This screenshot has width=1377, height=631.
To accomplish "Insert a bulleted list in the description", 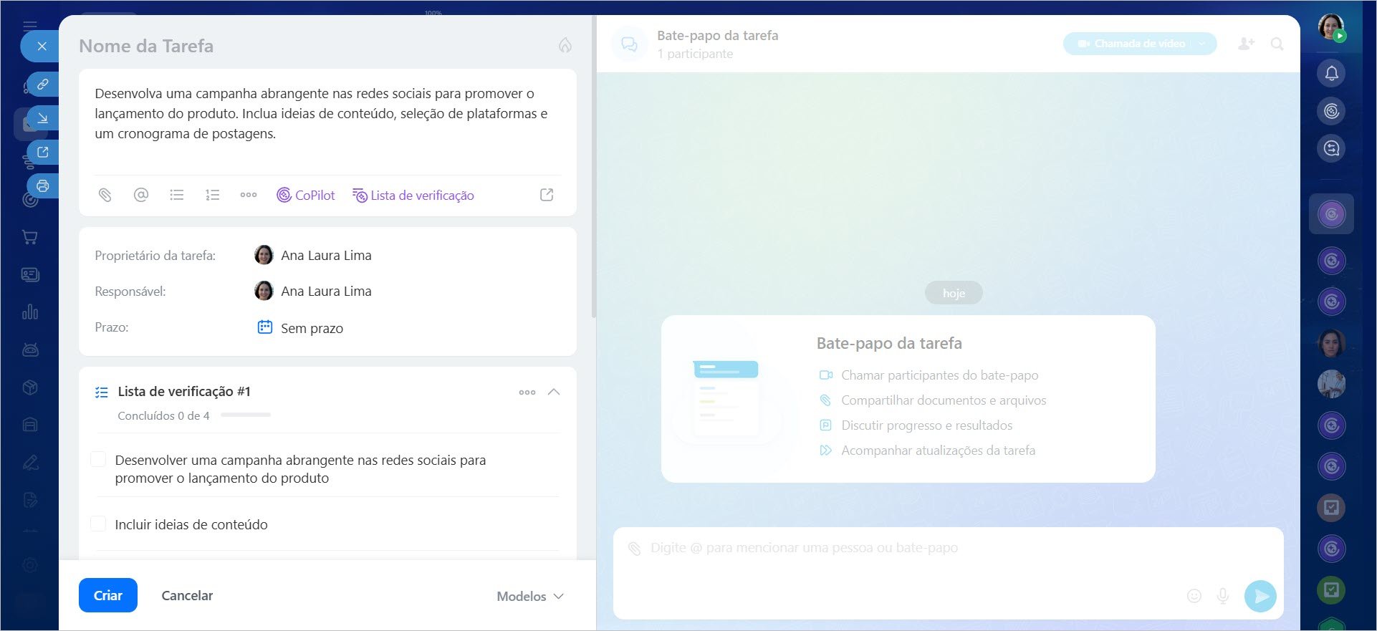I will point(177,195).
